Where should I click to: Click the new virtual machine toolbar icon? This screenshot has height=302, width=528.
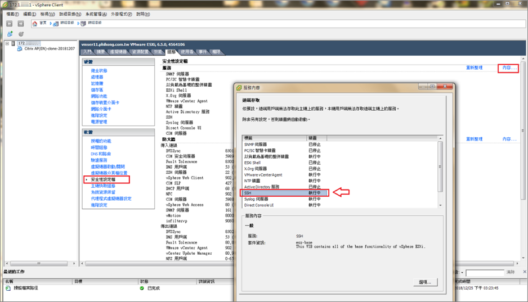coord(10,34)
